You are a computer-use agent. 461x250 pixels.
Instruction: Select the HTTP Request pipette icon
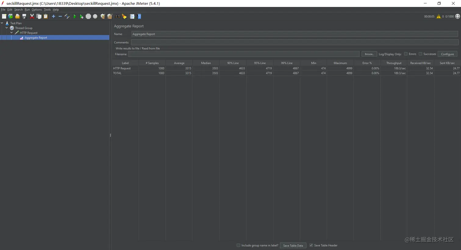(17, 33)
